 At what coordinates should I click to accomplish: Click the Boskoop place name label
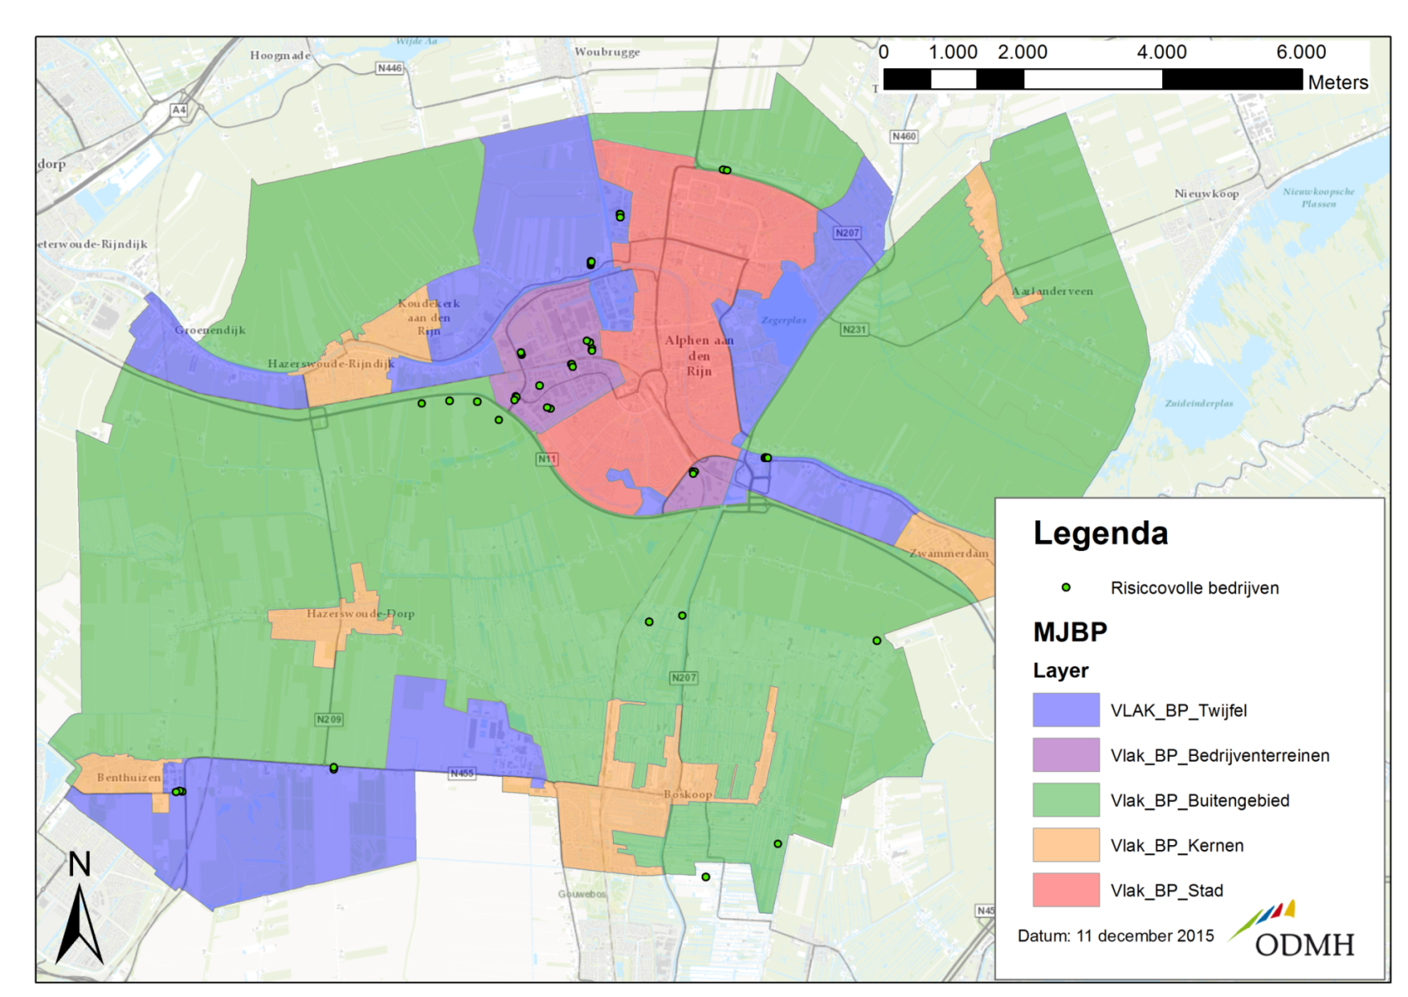coord(688,795)
